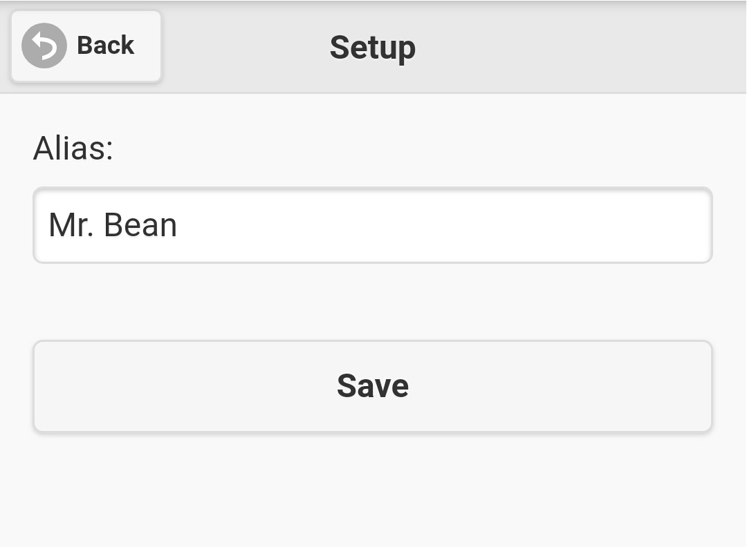Select the Setup title in the header
Screen dimensions: 747x547
pyautogui.click(x=372, y=47)
